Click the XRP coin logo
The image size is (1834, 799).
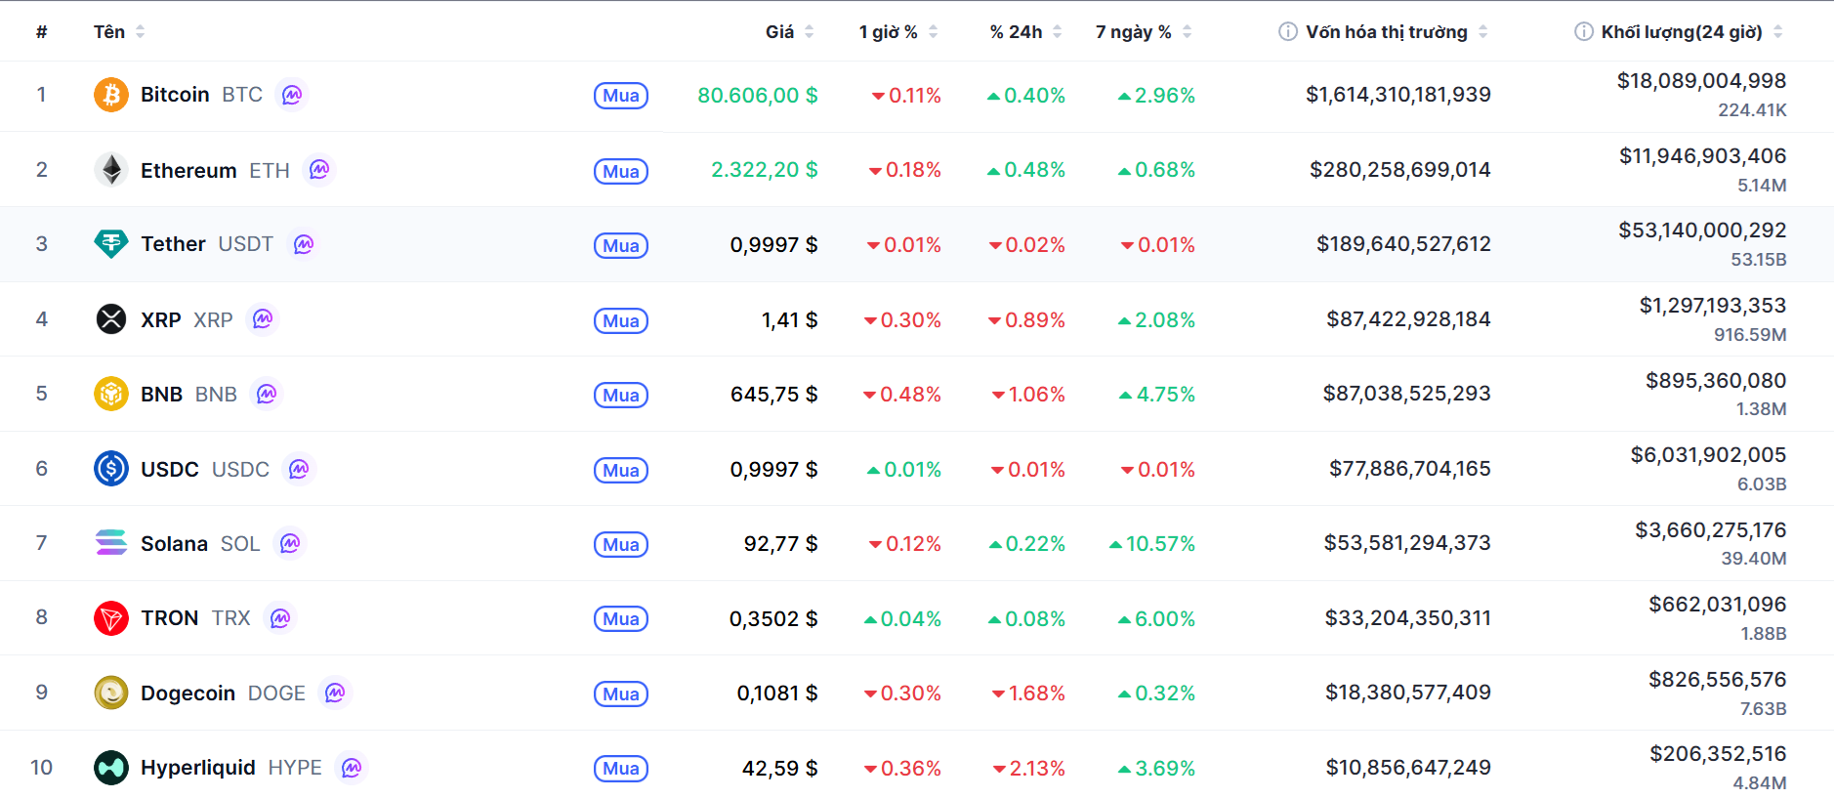(x=111, y=319)
